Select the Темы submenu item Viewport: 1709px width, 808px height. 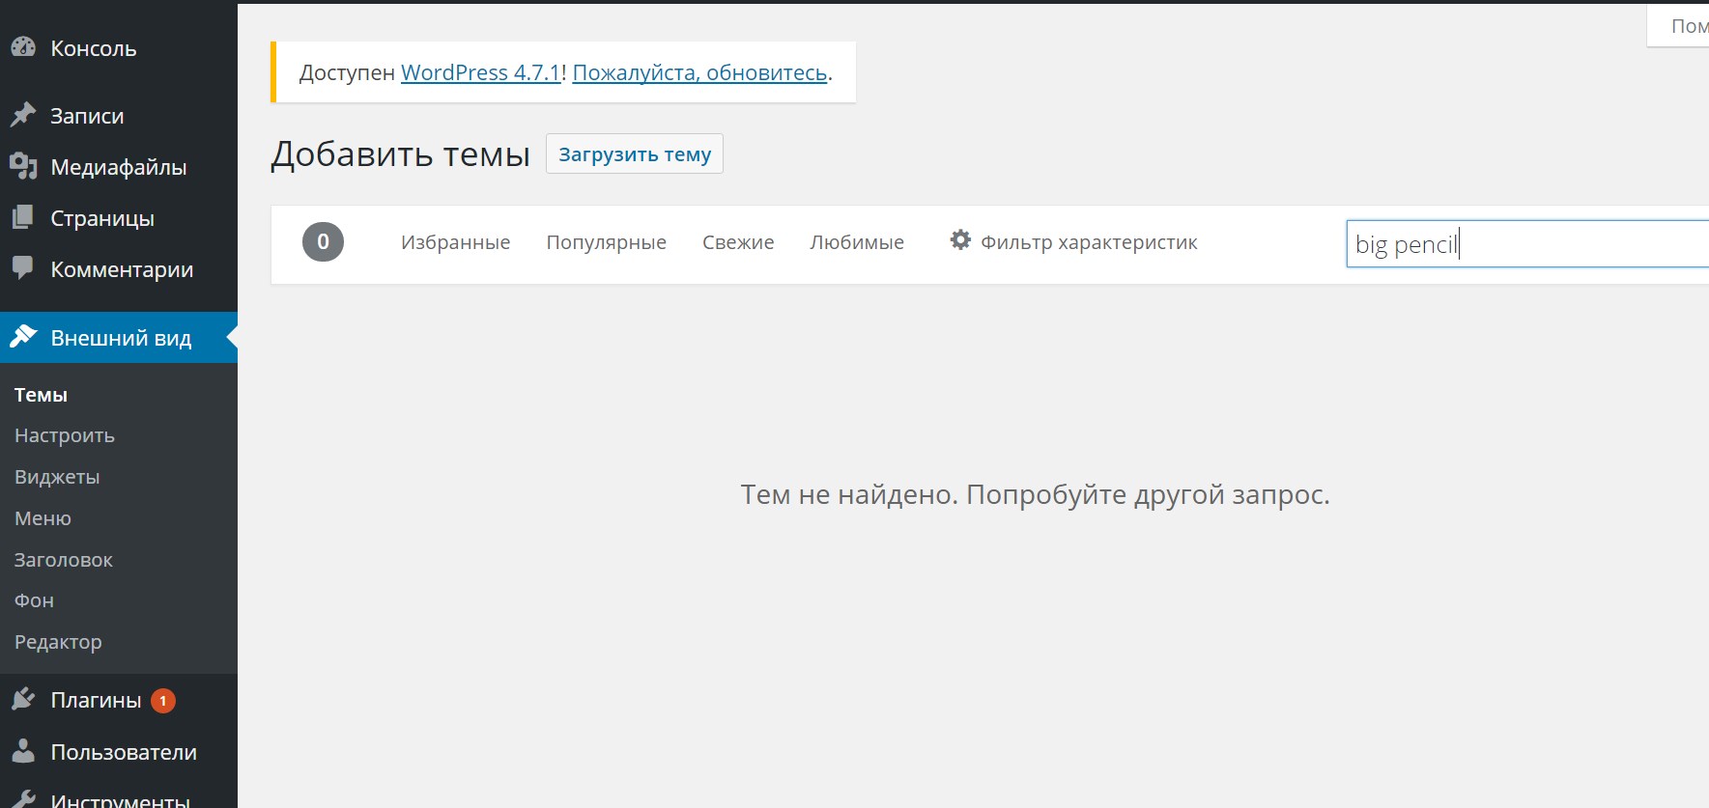click(41, 395)
